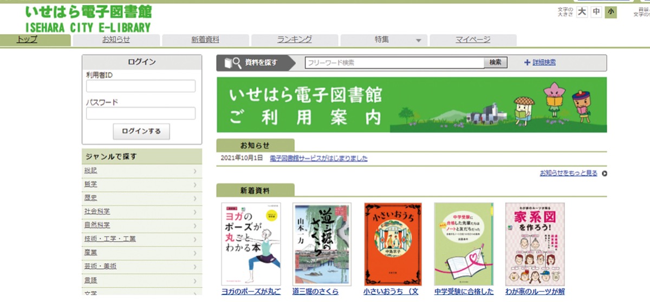Open the 小さいおうち book cover

point(392,244)
